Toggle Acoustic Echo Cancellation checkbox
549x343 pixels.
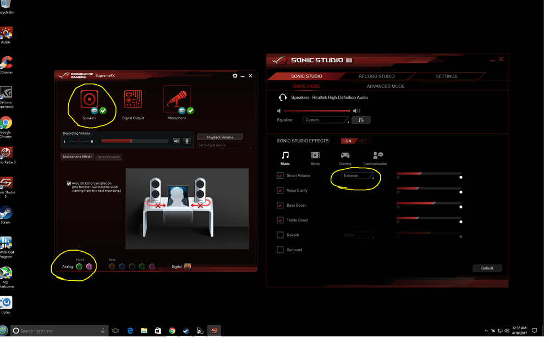69,184
